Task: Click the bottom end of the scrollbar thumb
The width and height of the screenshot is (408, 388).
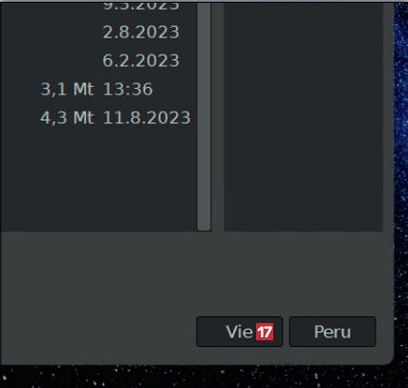Action: tap(204, 227)
